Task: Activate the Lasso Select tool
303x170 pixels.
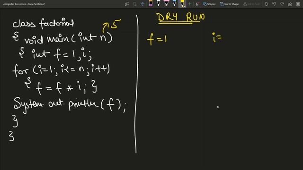Action: pyautogui.click(x=134, y=4)
